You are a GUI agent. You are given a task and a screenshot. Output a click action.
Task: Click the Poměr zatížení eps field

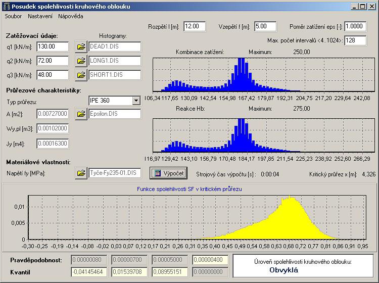click(355, 26)
